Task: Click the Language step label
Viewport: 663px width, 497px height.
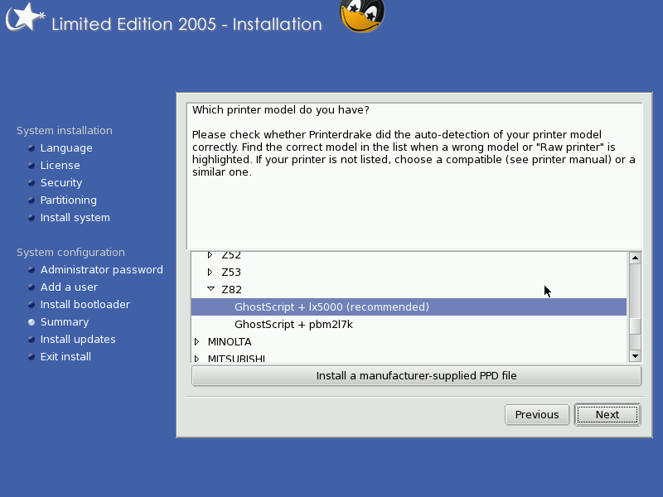Action: tap(66, 148)
